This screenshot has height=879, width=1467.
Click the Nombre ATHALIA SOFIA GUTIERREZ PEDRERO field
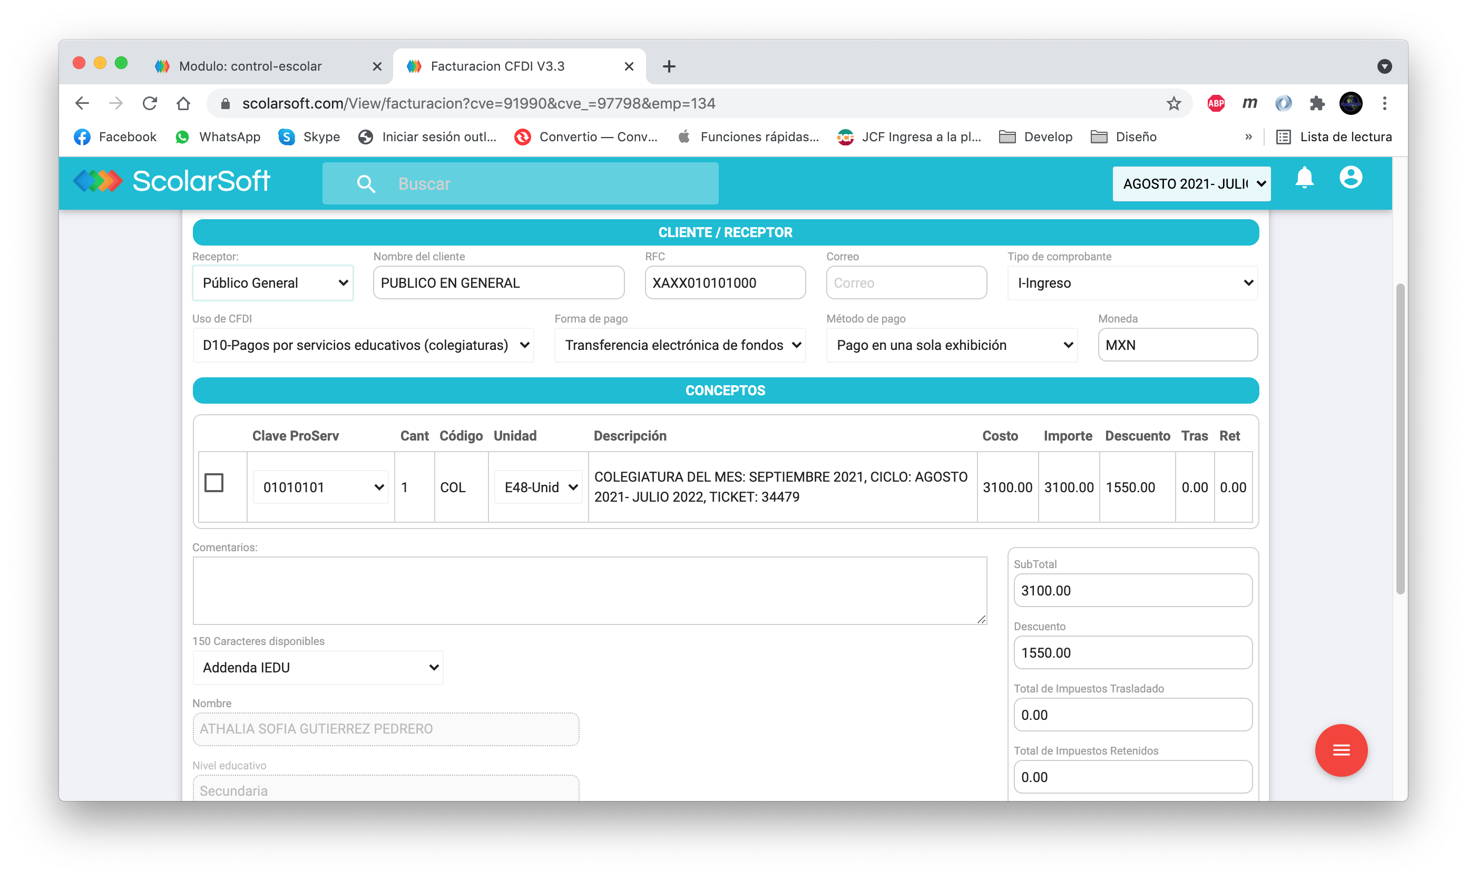tap(386, 729)
